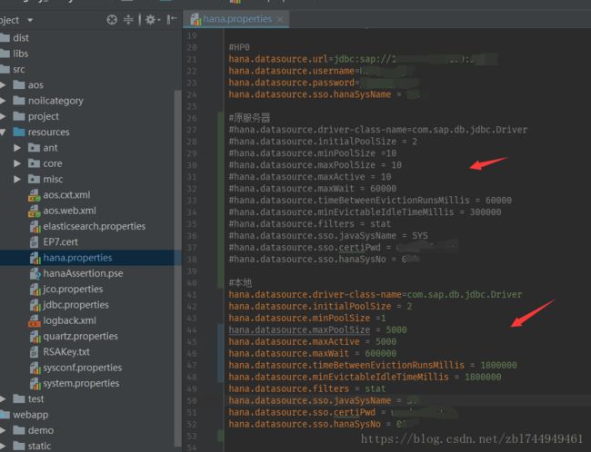This screenshot has height=452, width=591.
Task: Select RSAKey.txt file name
Action: point(66,352)
